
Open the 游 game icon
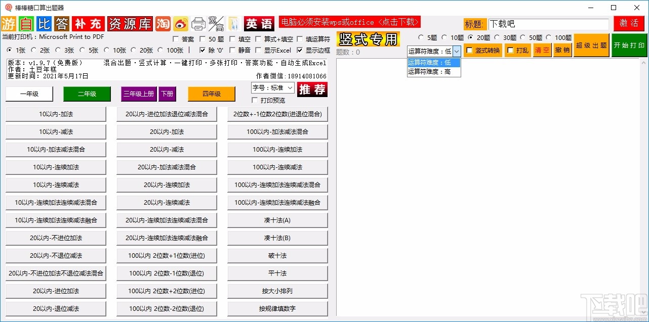point(8,24)
